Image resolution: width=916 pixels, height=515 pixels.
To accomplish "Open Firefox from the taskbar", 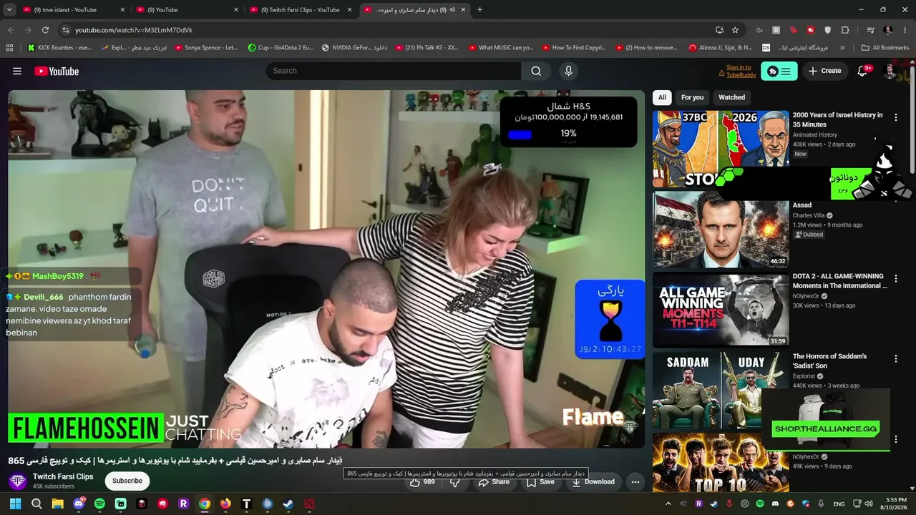I will click(x=225, y=504).
